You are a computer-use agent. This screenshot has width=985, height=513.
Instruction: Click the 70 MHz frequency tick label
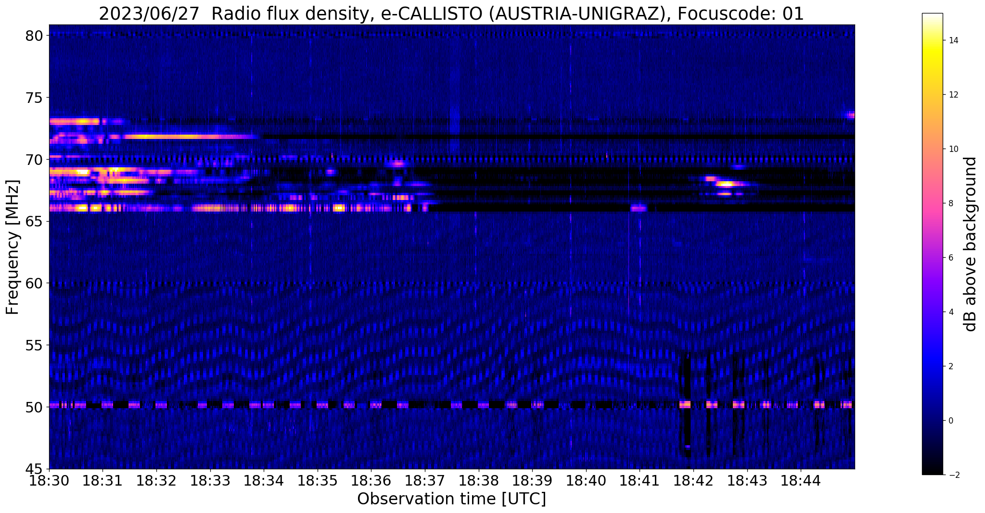[x=34, y=159]
